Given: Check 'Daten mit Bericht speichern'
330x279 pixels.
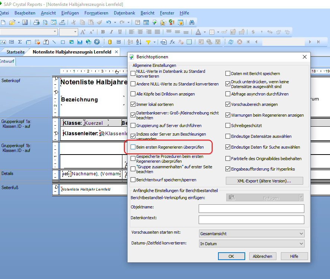Looking at the screenshot, I should (228, 74).
